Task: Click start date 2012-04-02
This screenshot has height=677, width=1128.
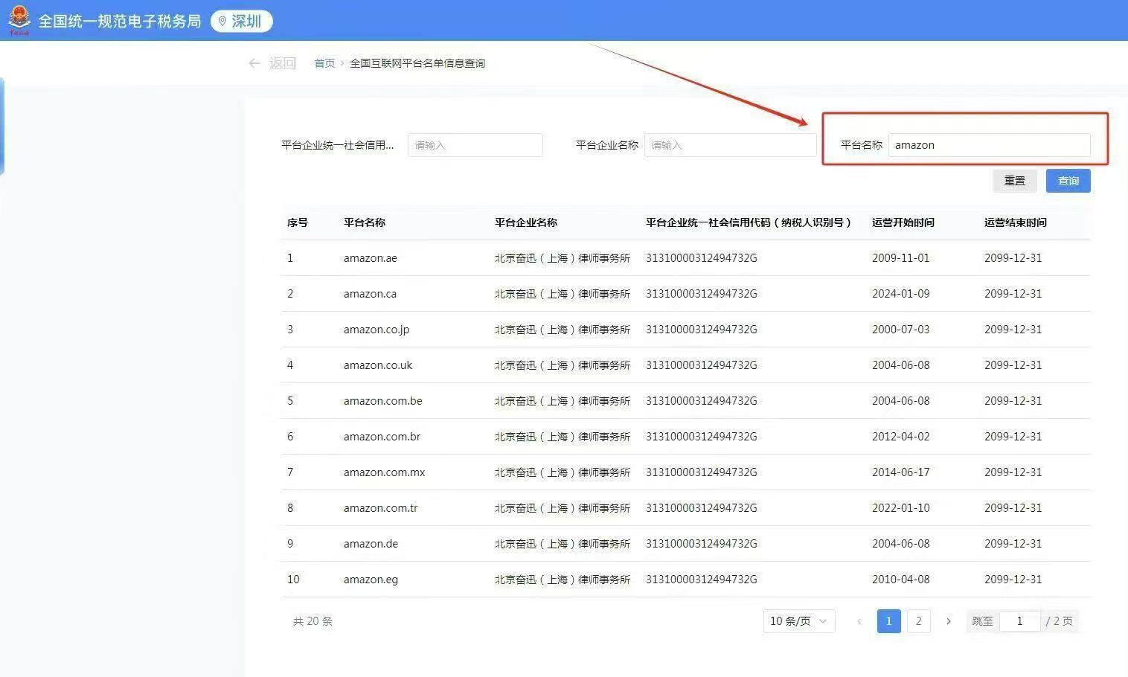Action: point(901,437)
